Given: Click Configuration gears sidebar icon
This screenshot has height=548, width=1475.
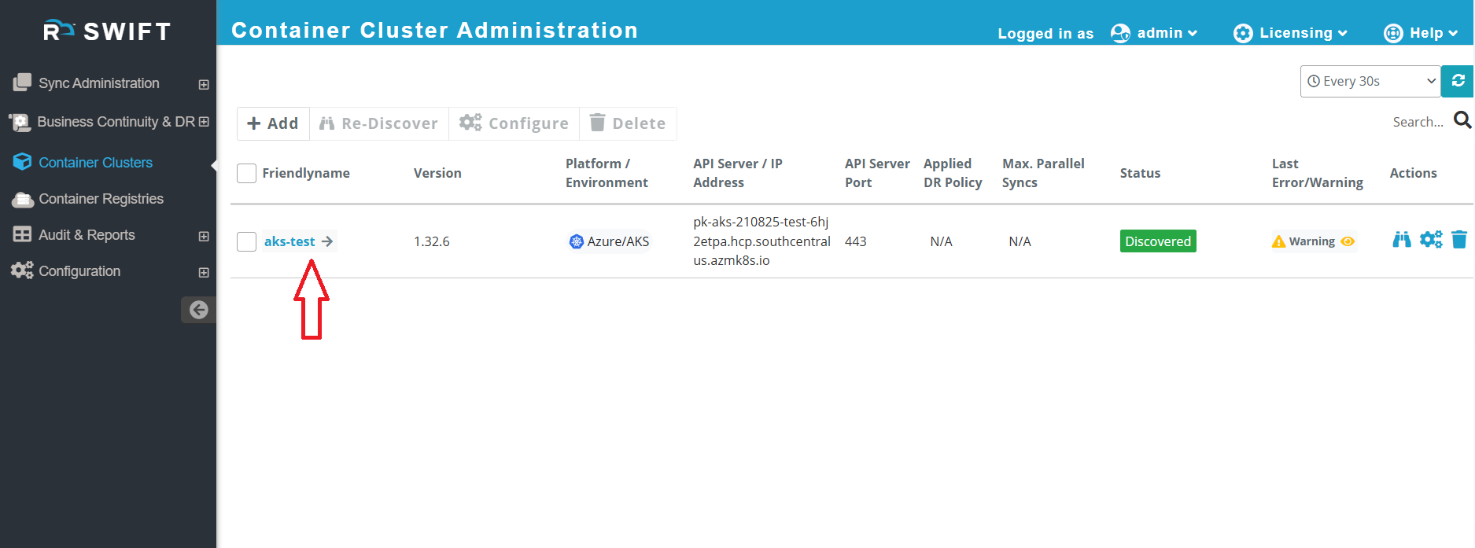Looking at the screenshot, I should pos(22,270).
